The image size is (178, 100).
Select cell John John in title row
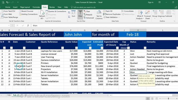(78, 34)
